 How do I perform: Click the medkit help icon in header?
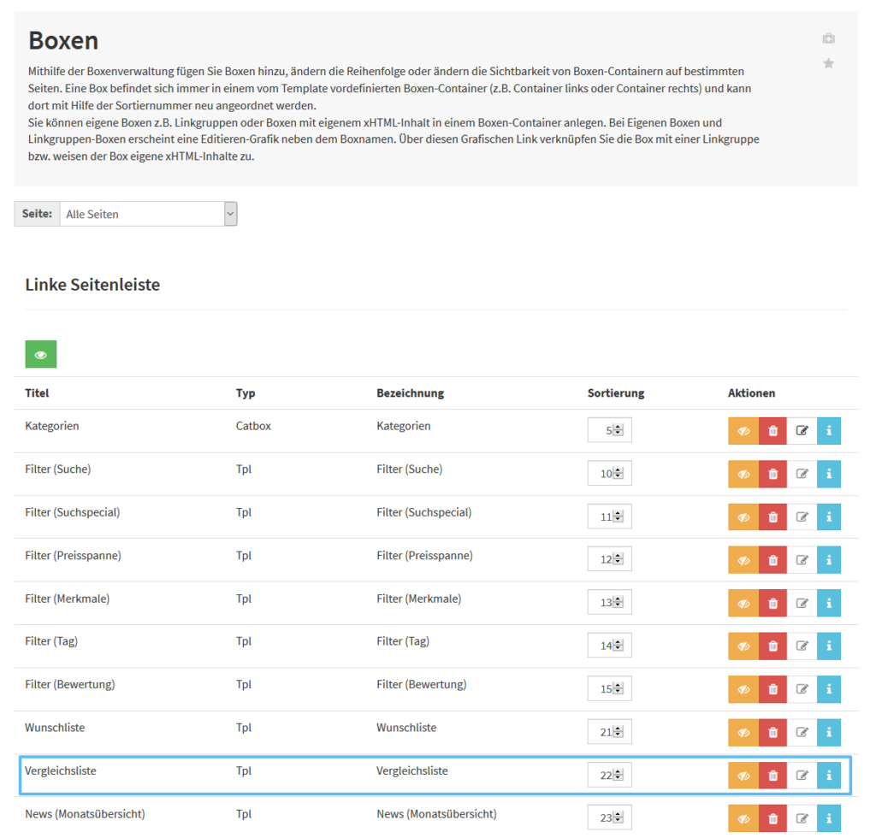click(828, 38)
